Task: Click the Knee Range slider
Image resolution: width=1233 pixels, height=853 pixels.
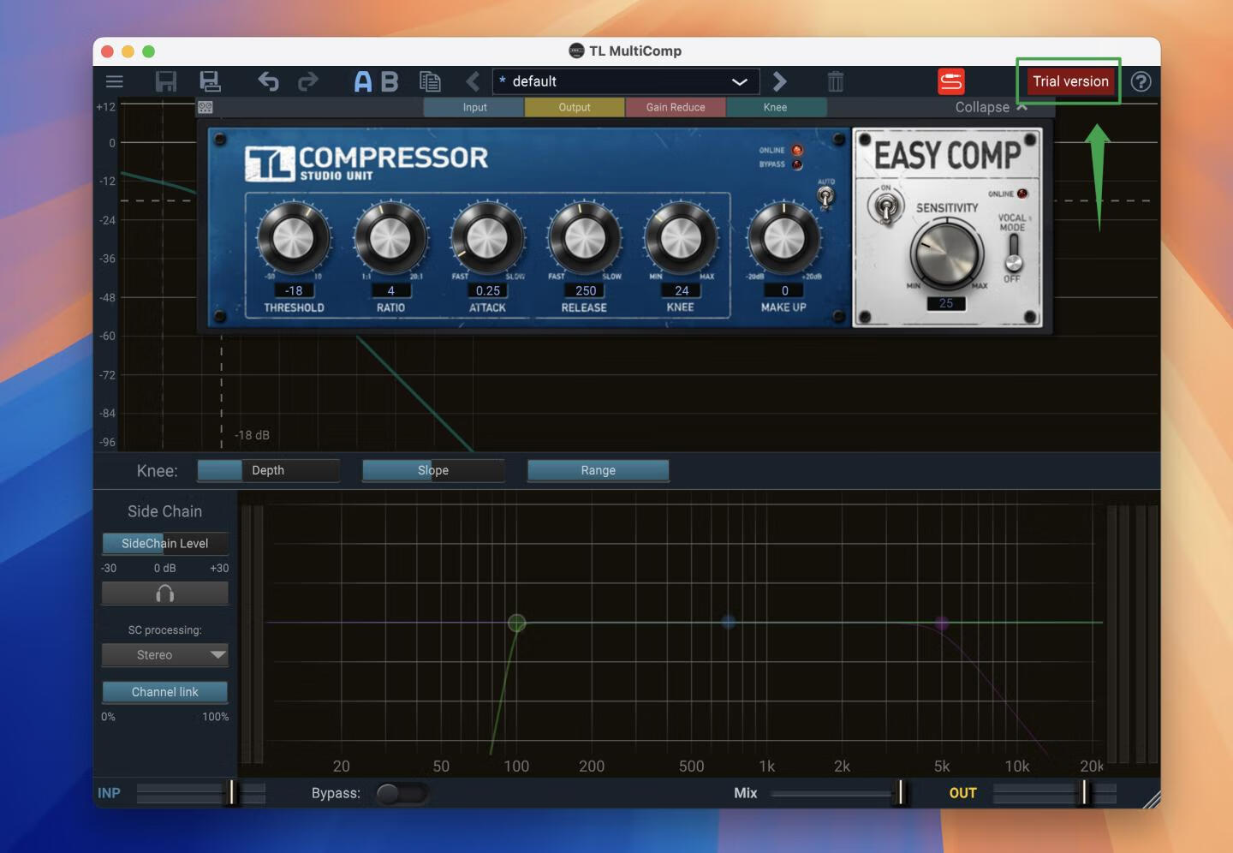Action: click(598, 470)
